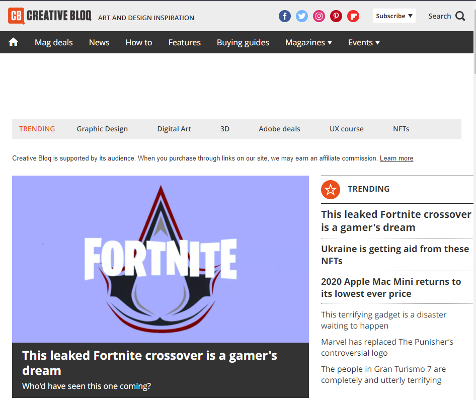The height and width of the screenshot is (400, 476).
Task: Expand the Subscribe dropdown
Action: click(394, 16)
